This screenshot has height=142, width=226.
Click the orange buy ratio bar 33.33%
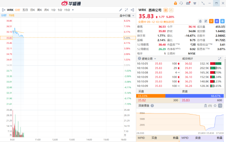(151, 96)
